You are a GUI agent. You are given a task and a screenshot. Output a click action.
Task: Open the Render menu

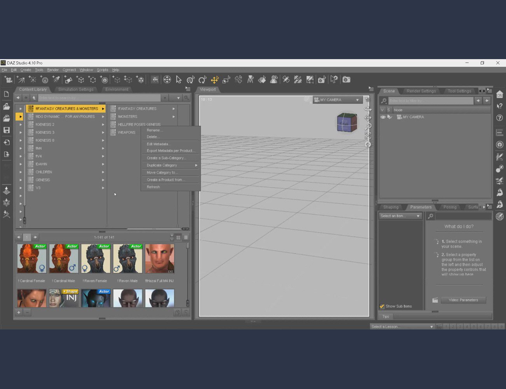click(53, 70)
